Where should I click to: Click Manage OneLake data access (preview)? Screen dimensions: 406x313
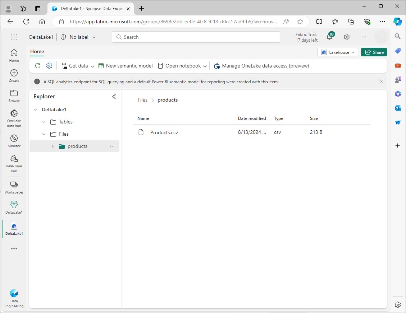261,66
